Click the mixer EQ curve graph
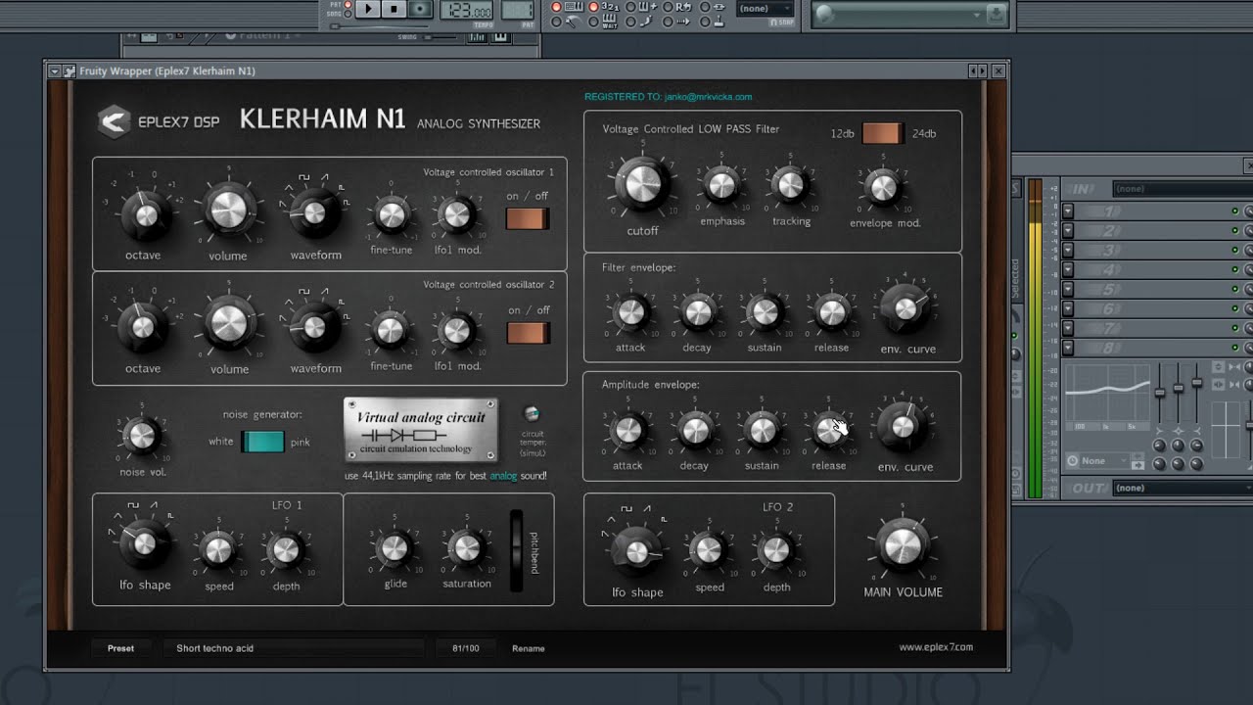The width and height of the screenshot is (1253, 705). click(1107, 397)
